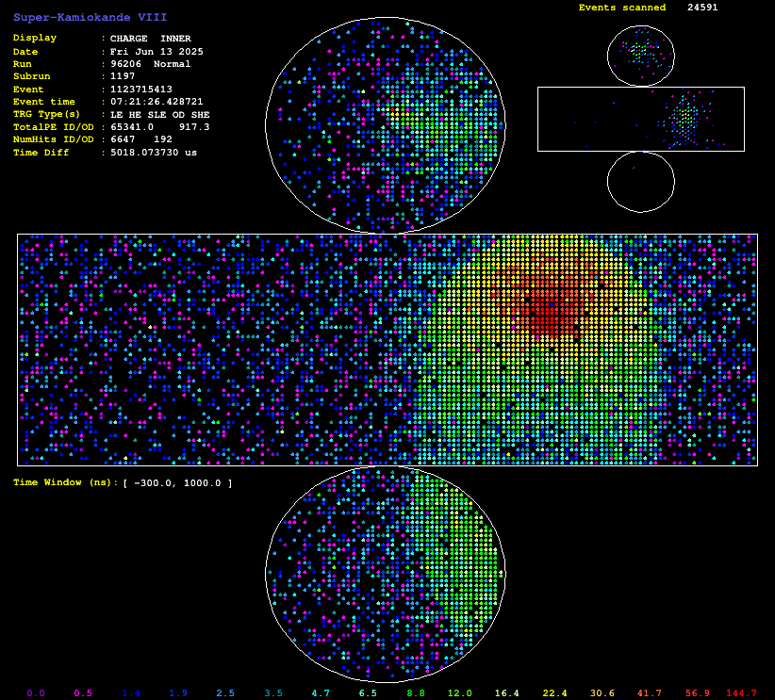
Task: Click the Time Diff value in microseconds
Action: pos(154,153)
